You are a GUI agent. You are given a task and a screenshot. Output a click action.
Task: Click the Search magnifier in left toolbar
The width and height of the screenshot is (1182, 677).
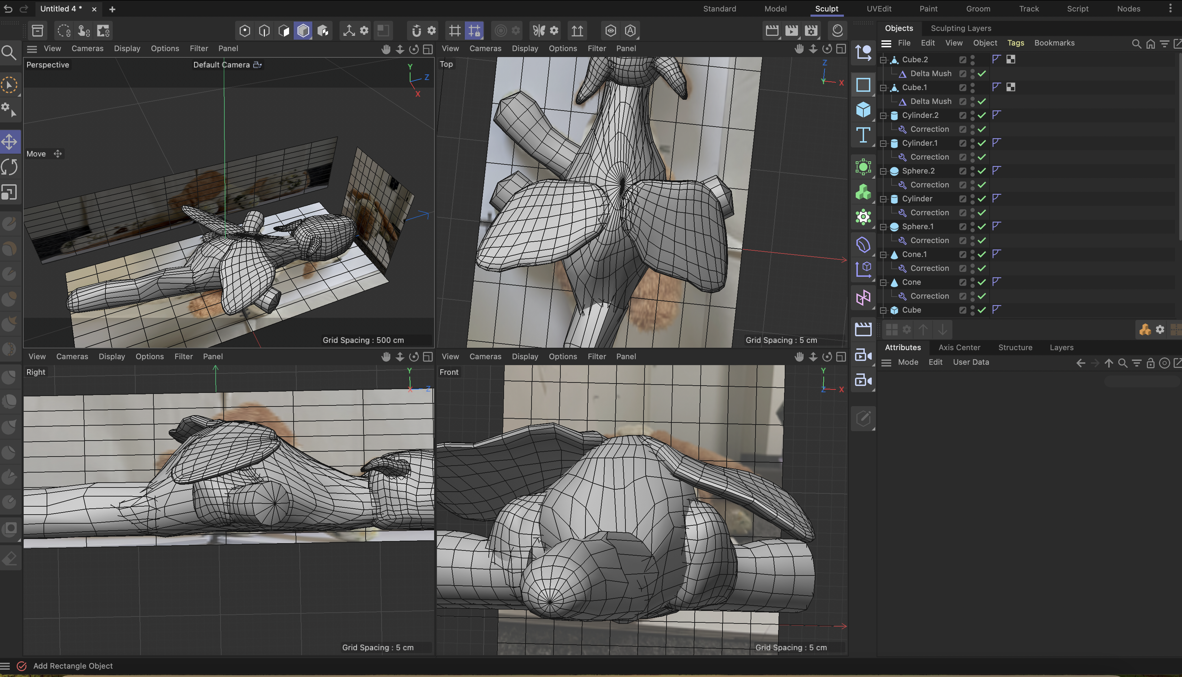point(9,53)
